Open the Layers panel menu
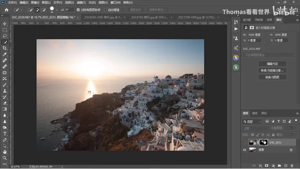 tap(297, 113)
